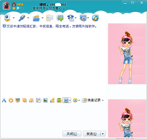Click the report user police hat icon
Image resolution: width=147 pixels, height=139 pixels.
click(x=71, y=18)
